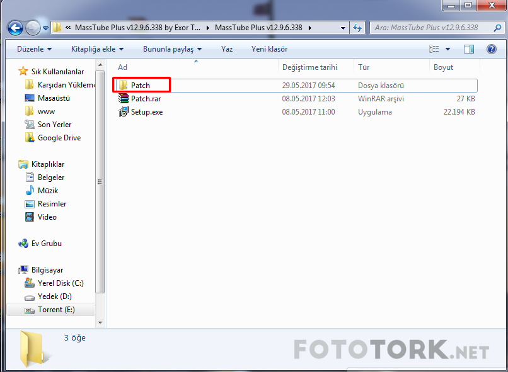Open the Bununla paylaş menu
The image size is (508, 372).
[172, 49]
